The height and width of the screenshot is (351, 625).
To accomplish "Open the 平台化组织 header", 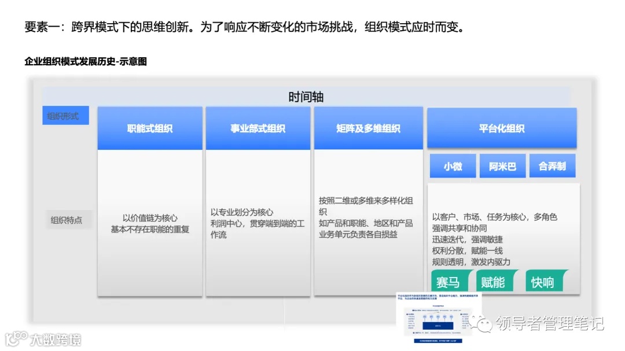I will click(x=502, y=128).
